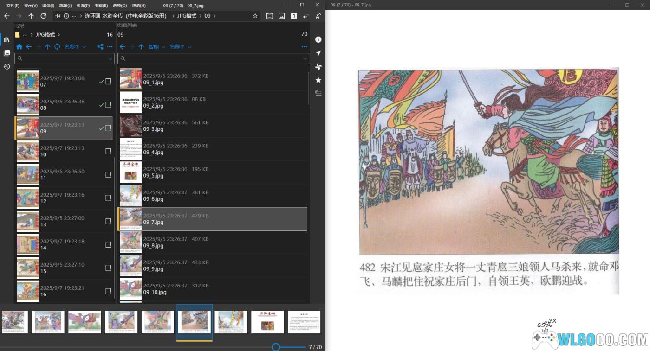Open the effects panel fan icon
The height and width of the screenshot is (351, 650).
[x=318, y=67]
